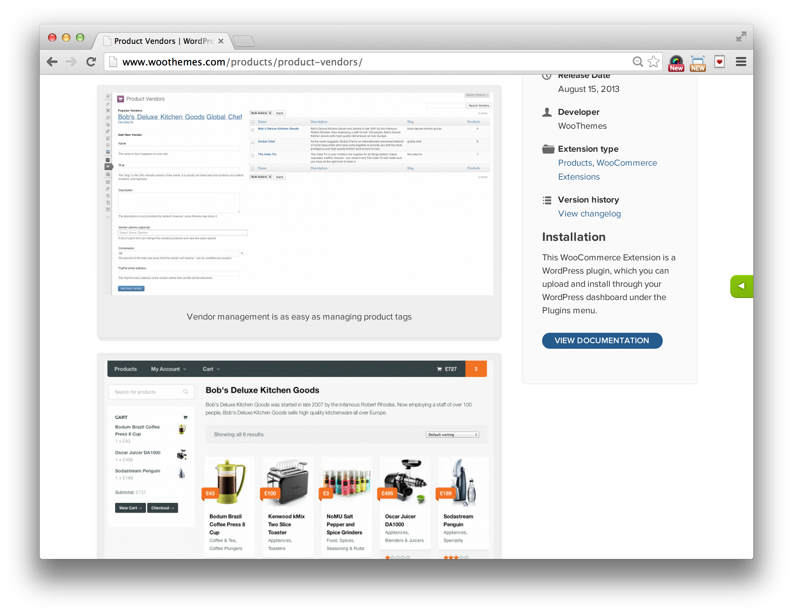Image resolution: width=793 pixels, height=614 pixels.
Task: Check The Cake Tin vendor row checkbox
Action: coord(253,155)
